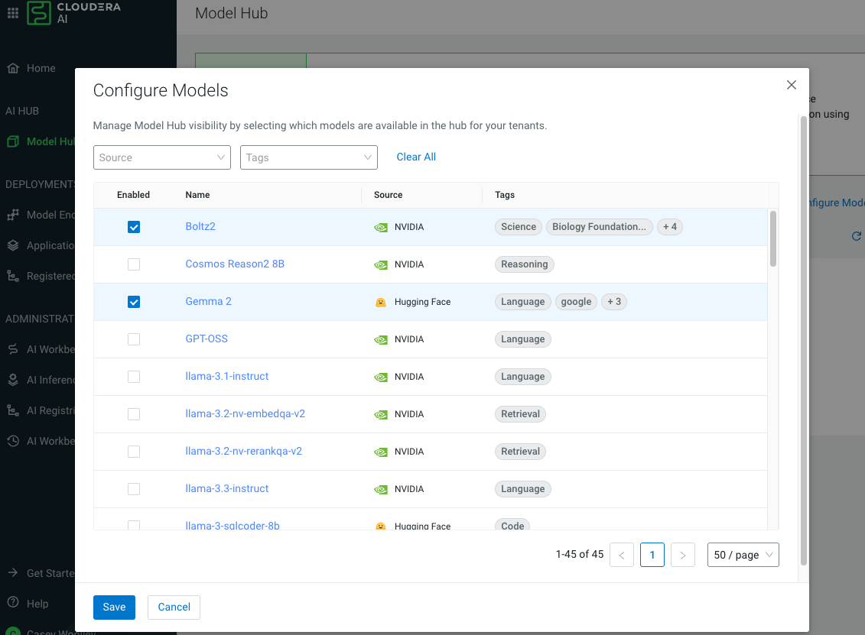Click the NVIDIA logo in GPT-OSS row
This screenshot has height=635, width=865.
381,340
